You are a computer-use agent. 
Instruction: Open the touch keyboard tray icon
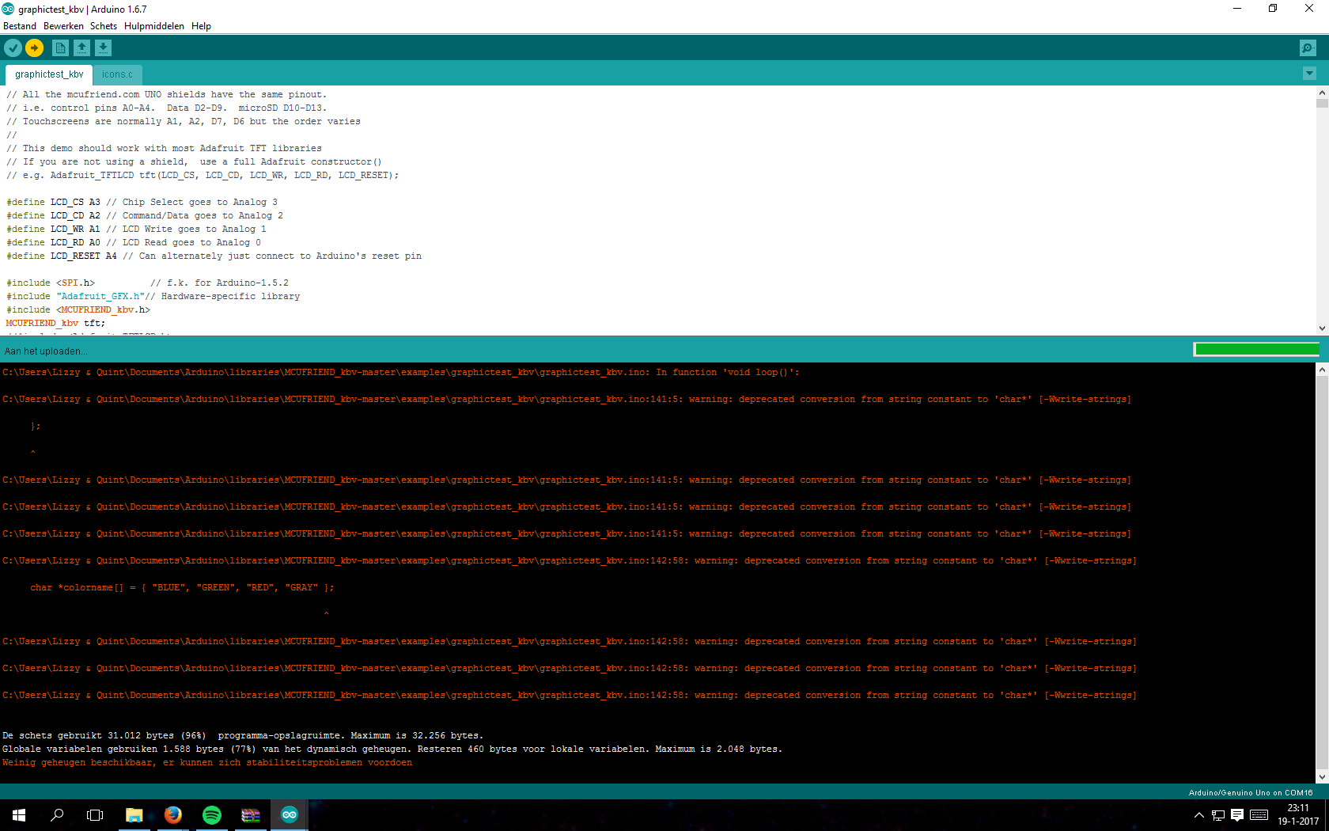coord(1259,815)
